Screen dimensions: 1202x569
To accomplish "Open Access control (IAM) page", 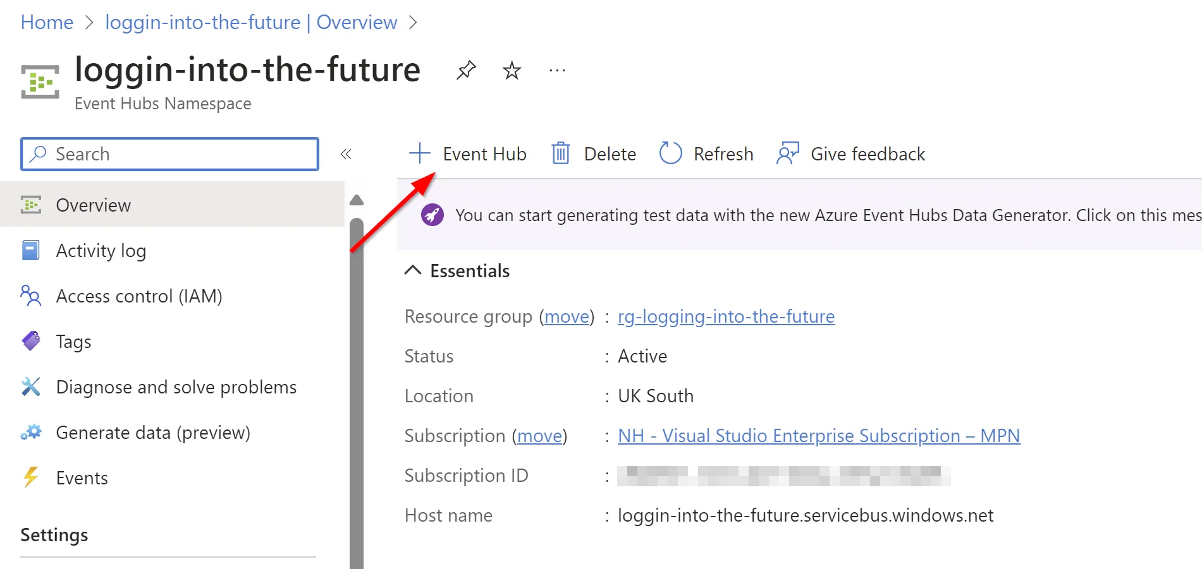I will click(172, 296).
